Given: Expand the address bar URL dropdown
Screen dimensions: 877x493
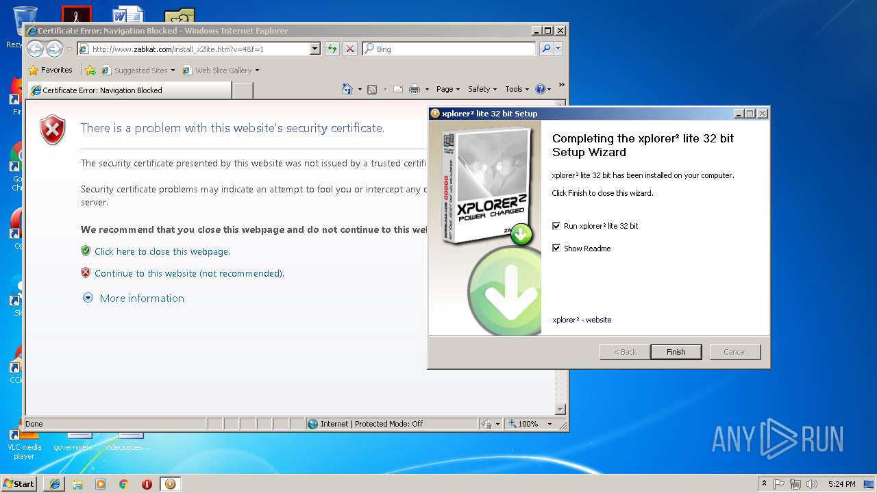Looking at the screenshot, I should [x=315, y=49].
